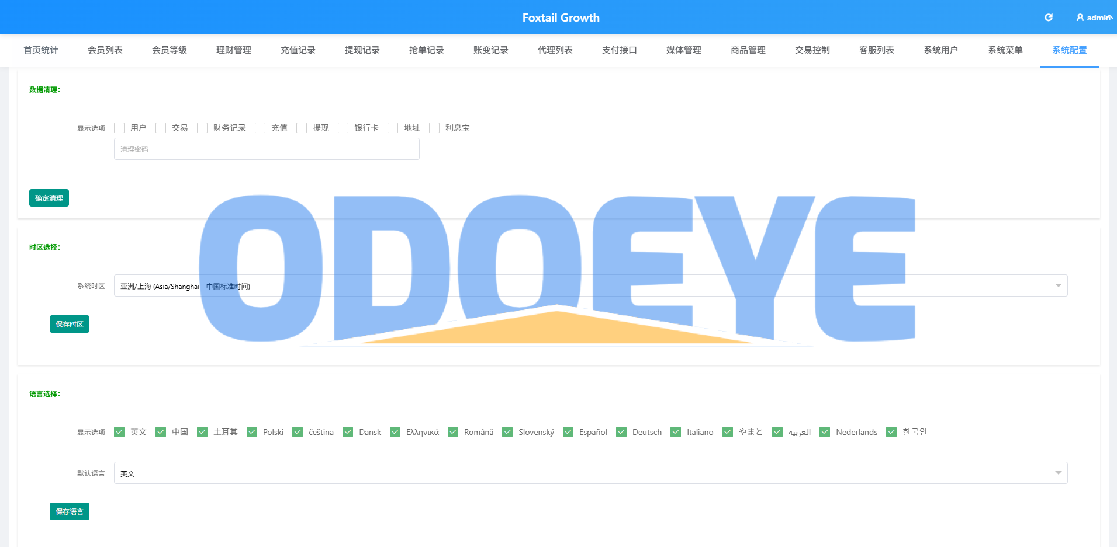
Task: Check the 财务记录 cleanup checkbox
Action: (x=202, y=128)
